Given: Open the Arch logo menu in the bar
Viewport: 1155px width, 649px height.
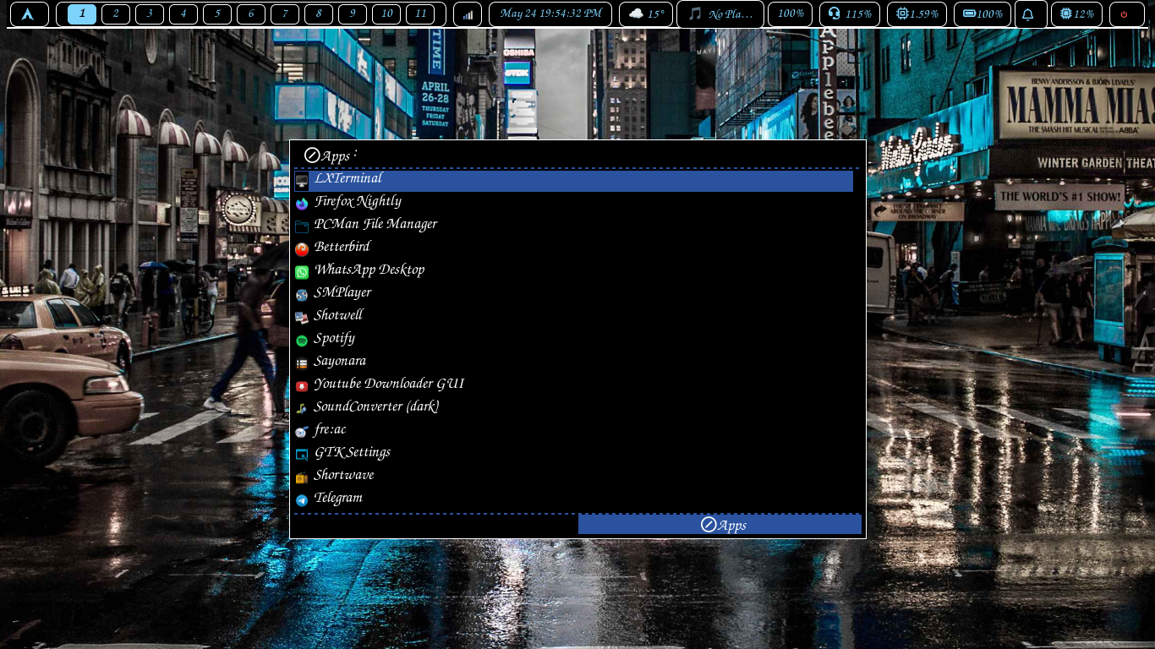Looking at the screenshot, I should (29, 14).
